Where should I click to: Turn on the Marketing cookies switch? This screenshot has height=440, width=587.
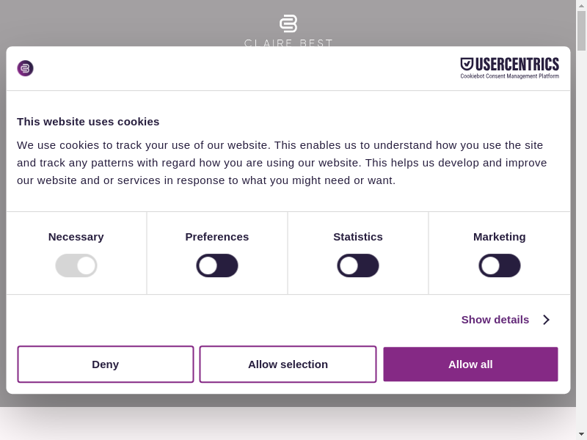click(500, 265)
